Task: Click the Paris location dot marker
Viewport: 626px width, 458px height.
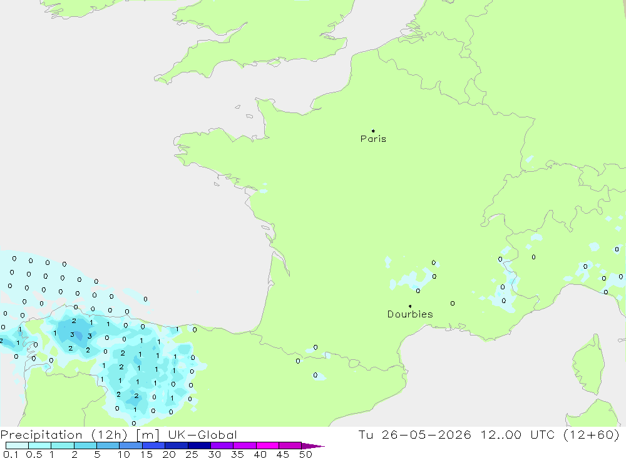Action: click(373, 131)
